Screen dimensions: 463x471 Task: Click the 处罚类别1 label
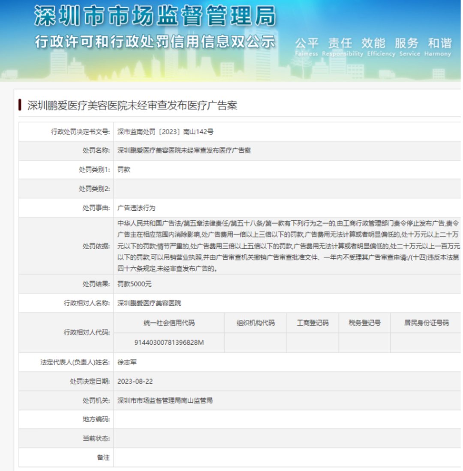pos(94,170)
